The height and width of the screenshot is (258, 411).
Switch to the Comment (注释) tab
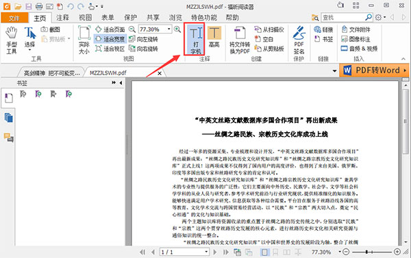62,18
